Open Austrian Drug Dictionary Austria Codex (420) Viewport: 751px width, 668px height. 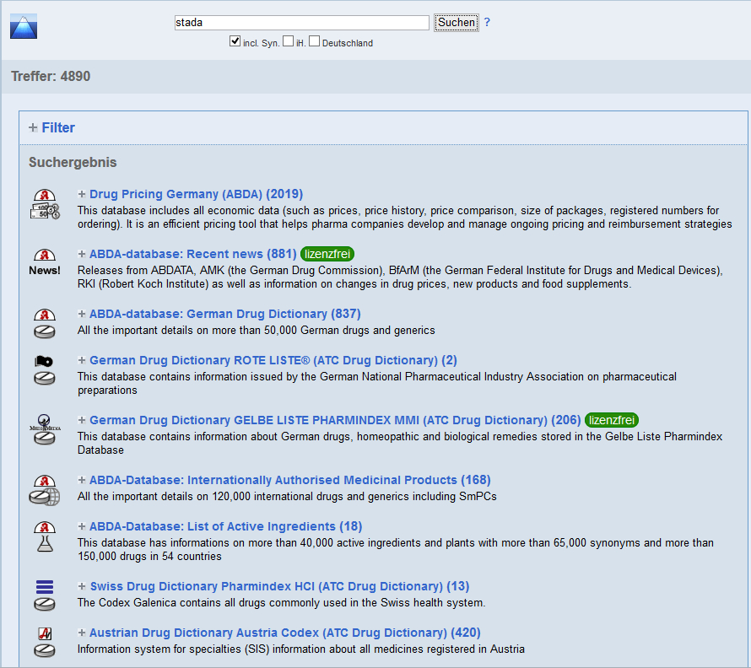[285, 633]
